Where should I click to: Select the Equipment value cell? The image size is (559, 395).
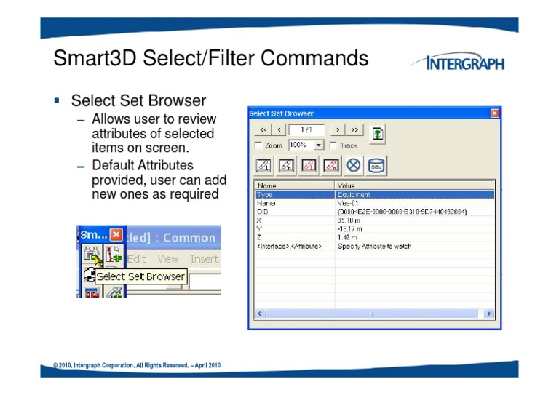pyautogui.click(x=415, y=194)
